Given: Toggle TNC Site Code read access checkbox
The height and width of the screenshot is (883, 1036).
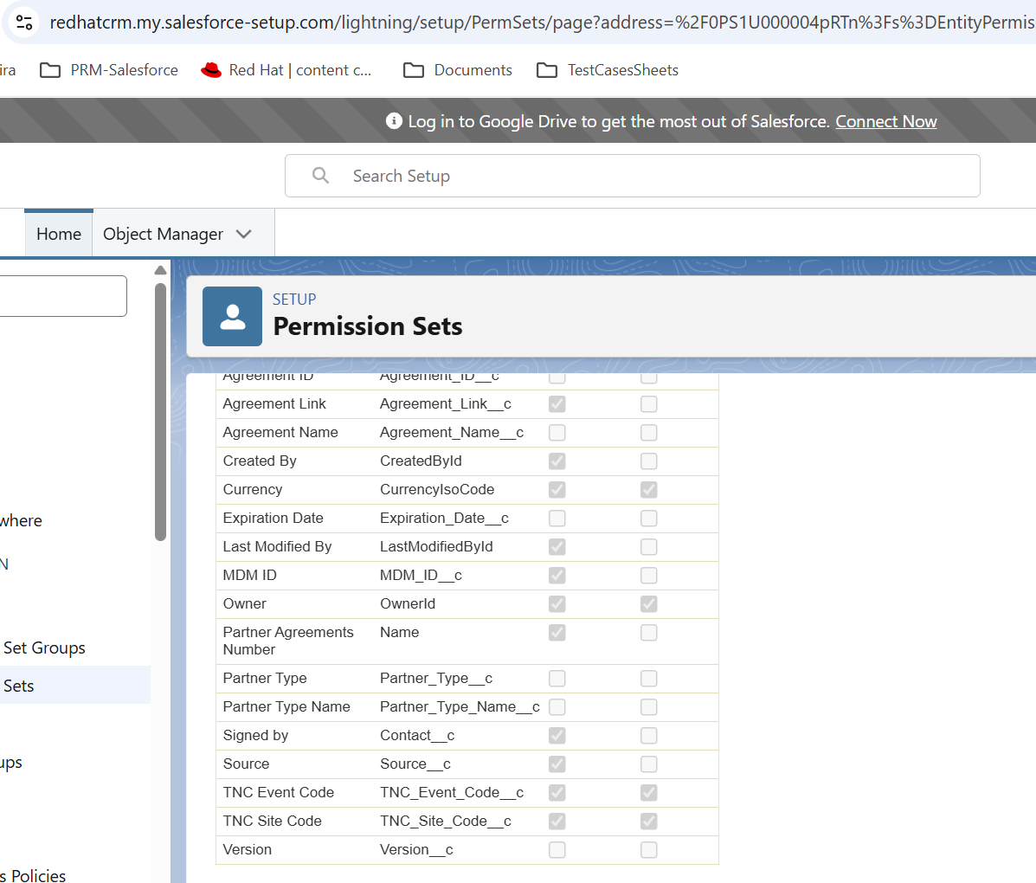Looking at the screenshot, I should [x=557, y=821].
